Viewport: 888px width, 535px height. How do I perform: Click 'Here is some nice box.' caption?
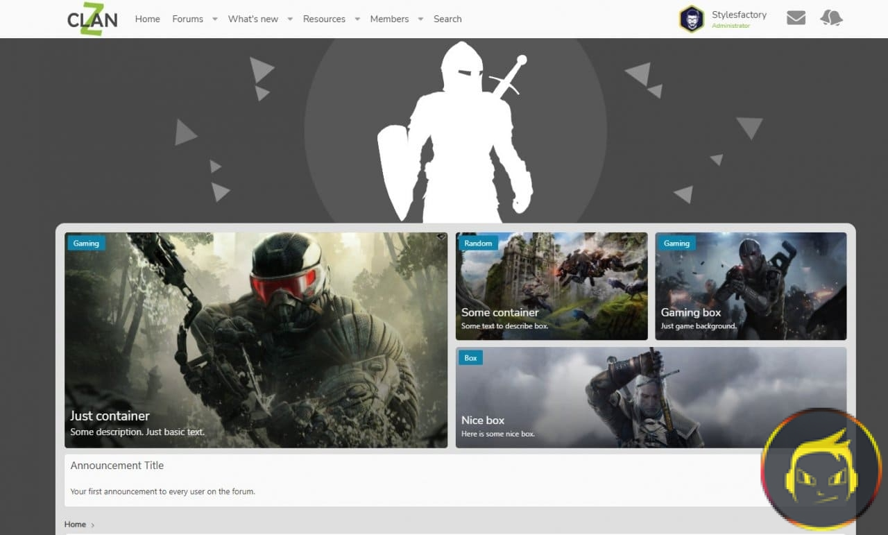pyautogui.click(x=498, y=434)
